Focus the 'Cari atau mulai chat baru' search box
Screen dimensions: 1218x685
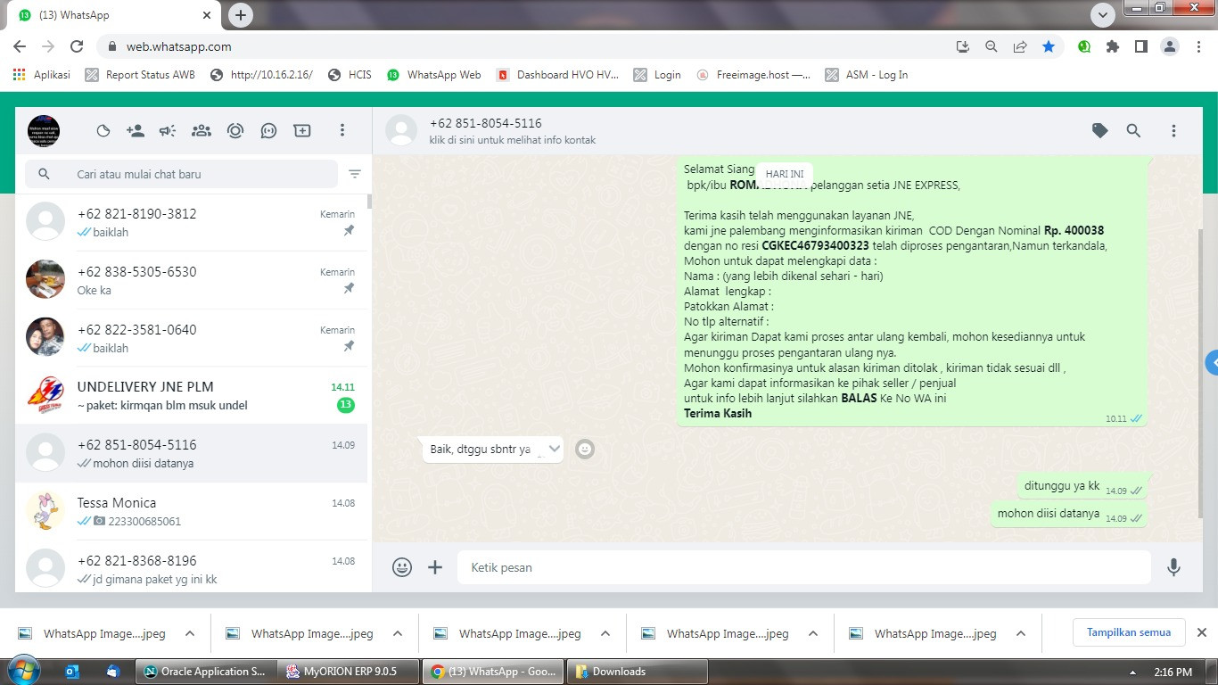[x=181, y=174]
